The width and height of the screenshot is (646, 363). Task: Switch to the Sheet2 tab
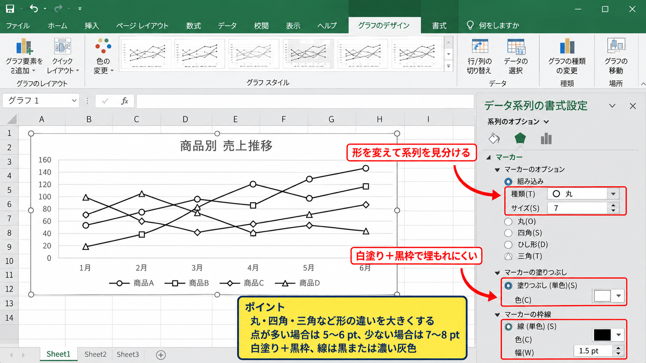[95, 354]
